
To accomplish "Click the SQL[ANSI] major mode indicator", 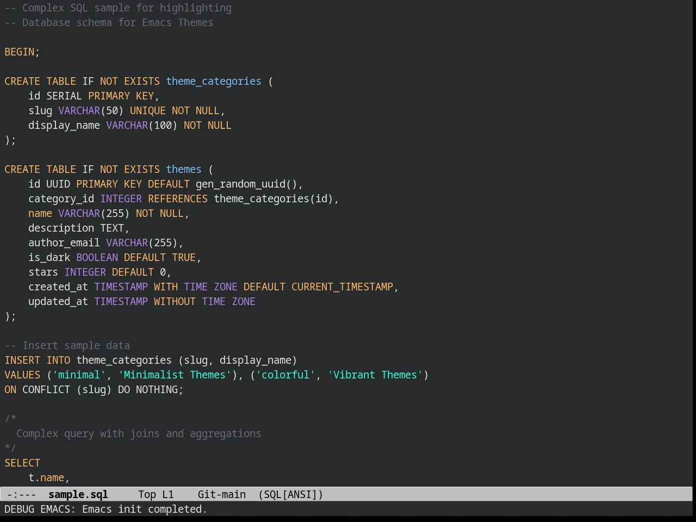I will (x=291, y=494).
